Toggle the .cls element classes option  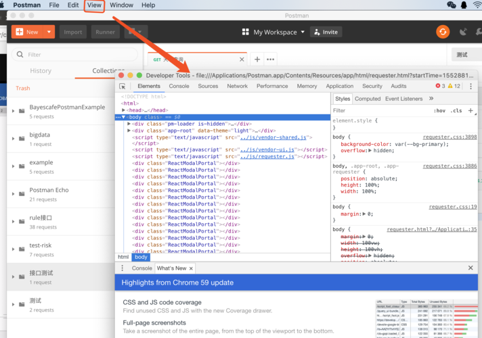tap(457, 111)
